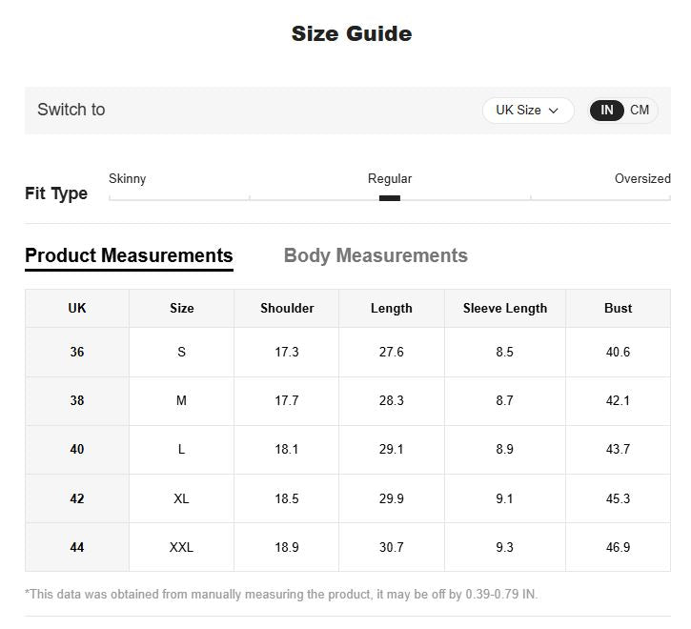691x629 pixels.
Task: Click the UK 40 row header
Action: pyautogui.click(x=77, y=449)
